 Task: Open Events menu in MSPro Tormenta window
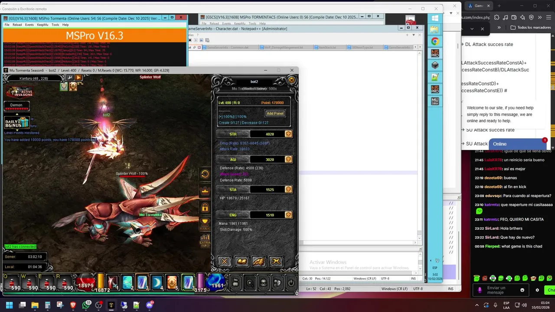pos(29,25)
